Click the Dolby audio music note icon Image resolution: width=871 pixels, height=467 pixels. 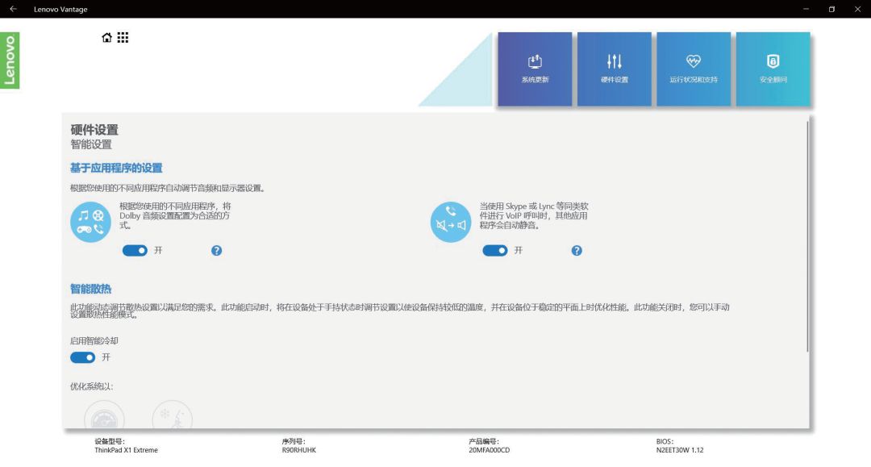[90, 221]
